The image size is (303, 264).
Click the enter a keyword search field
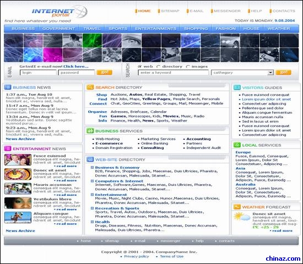(173, 73)
